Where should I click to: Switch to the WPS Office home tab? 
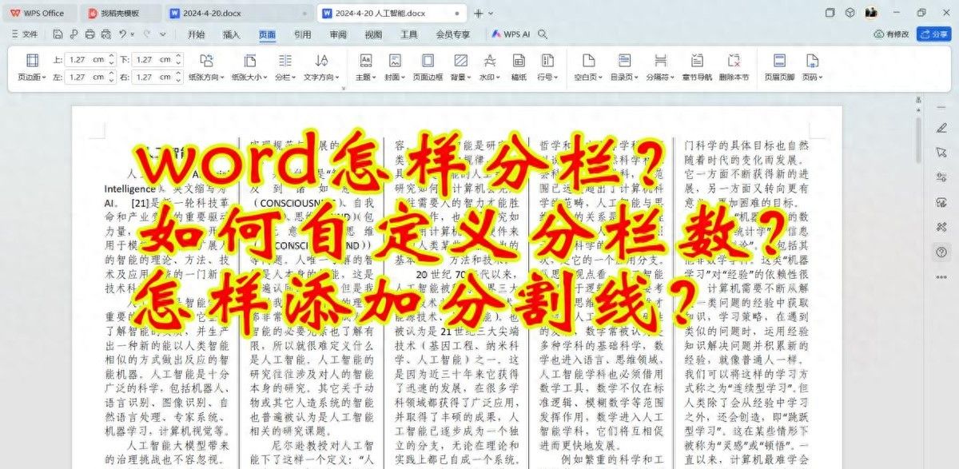click(x=38, y=14)
